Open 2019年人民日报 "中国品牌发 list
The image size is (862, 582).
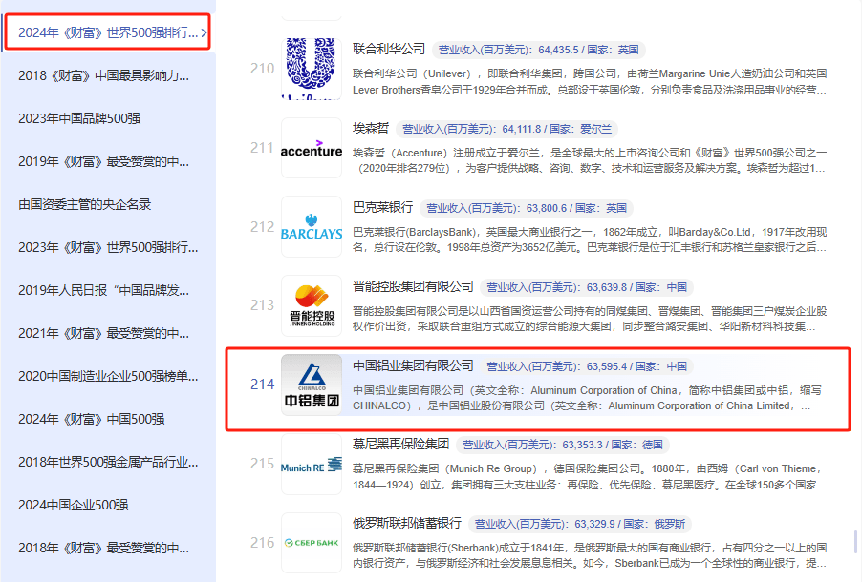click(104, 290)
